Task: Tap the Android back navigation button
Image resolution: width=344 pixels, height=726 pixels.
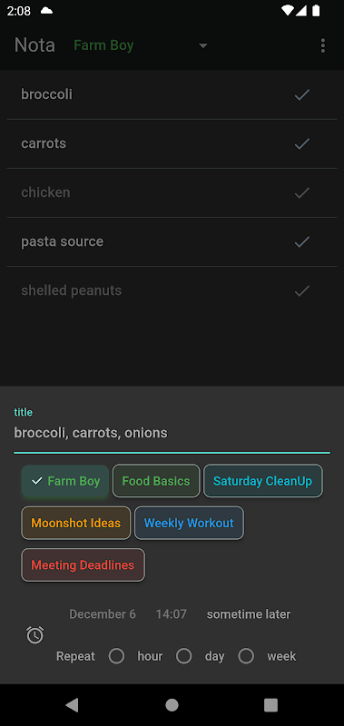Action: (x=72, y=705)
